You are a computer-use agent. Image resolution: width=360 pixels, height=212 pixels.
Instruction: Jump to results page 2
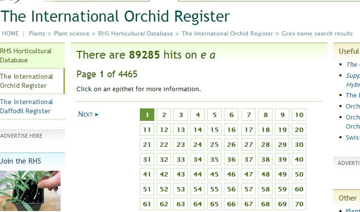(164, 115)
